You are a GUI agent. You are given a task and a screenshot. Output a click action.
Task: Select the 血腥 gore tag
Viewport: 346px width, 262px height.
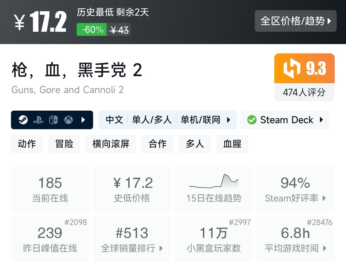(x=232, y=144)
